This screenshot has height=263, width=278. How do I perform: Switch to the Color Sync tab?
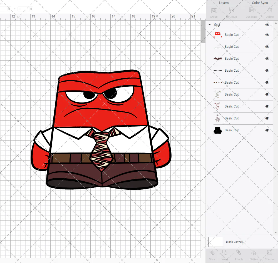[260, 3]
